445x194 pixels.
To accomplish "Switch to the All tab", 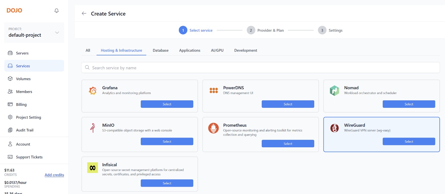I will tap(88, 50).
